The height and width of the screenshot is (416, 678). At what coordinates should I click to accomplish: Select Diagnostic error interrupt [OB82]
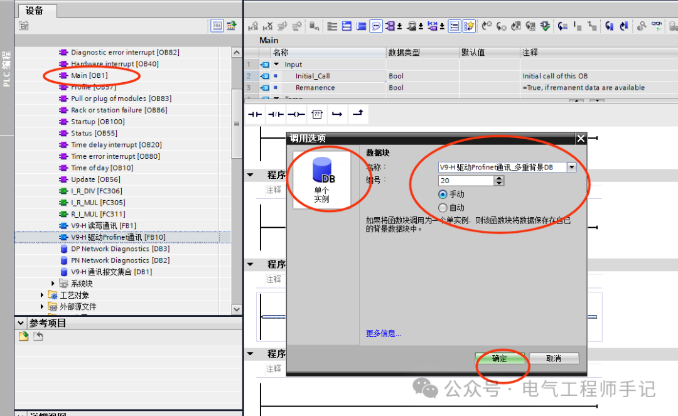click(125, 52)
